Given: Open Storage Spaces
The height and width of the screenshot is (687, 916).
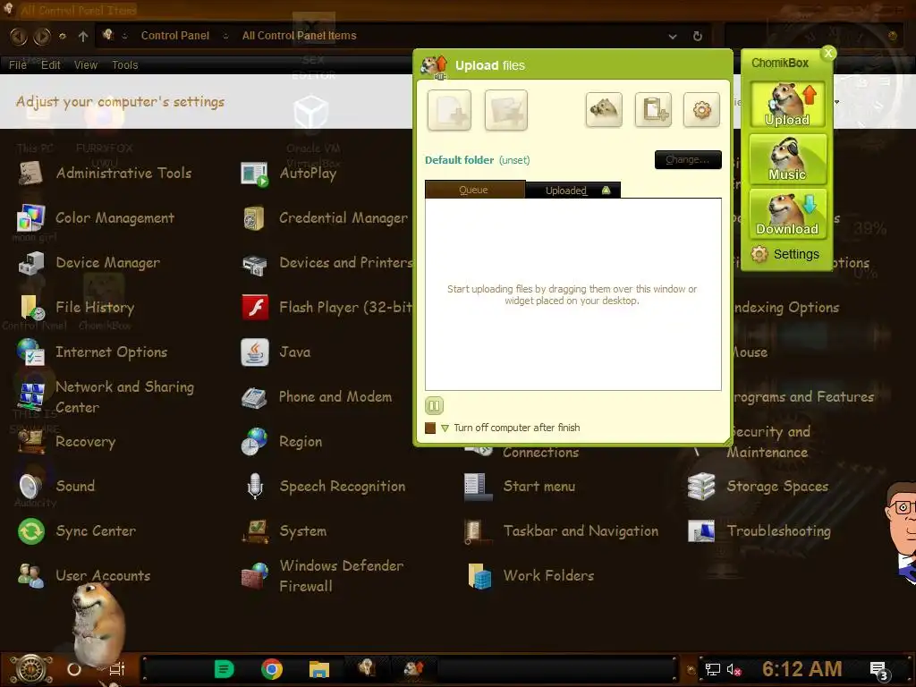Looking at the screenshot, I should (759, 486).
